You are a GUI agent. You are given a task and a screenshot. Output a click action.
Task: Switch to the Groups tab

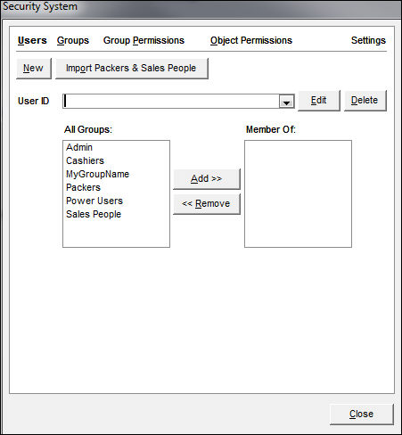coord(73,40)
